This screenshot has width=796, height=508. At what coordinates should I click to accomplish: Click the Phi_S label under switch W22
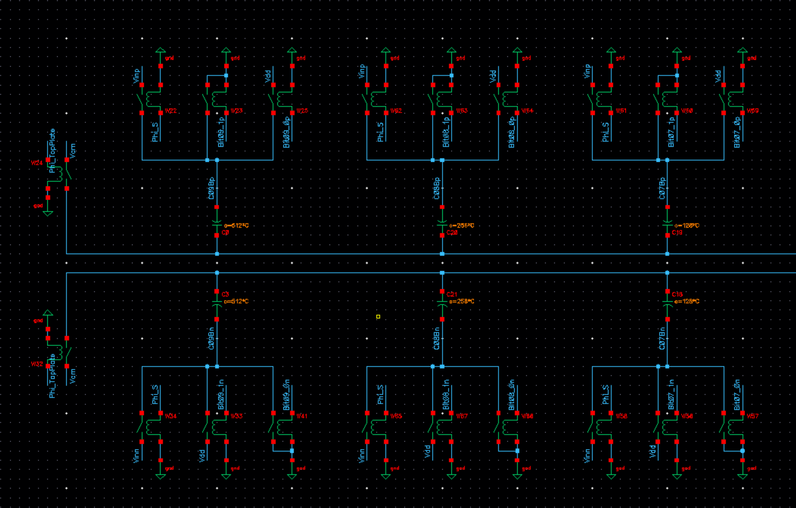click(x=155, y=132)
